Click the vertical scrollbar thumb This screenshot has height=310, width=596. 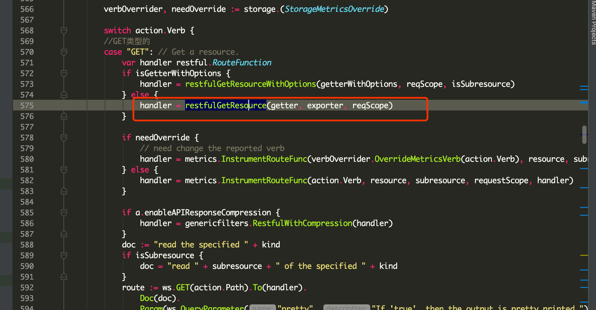click(584, 135)
